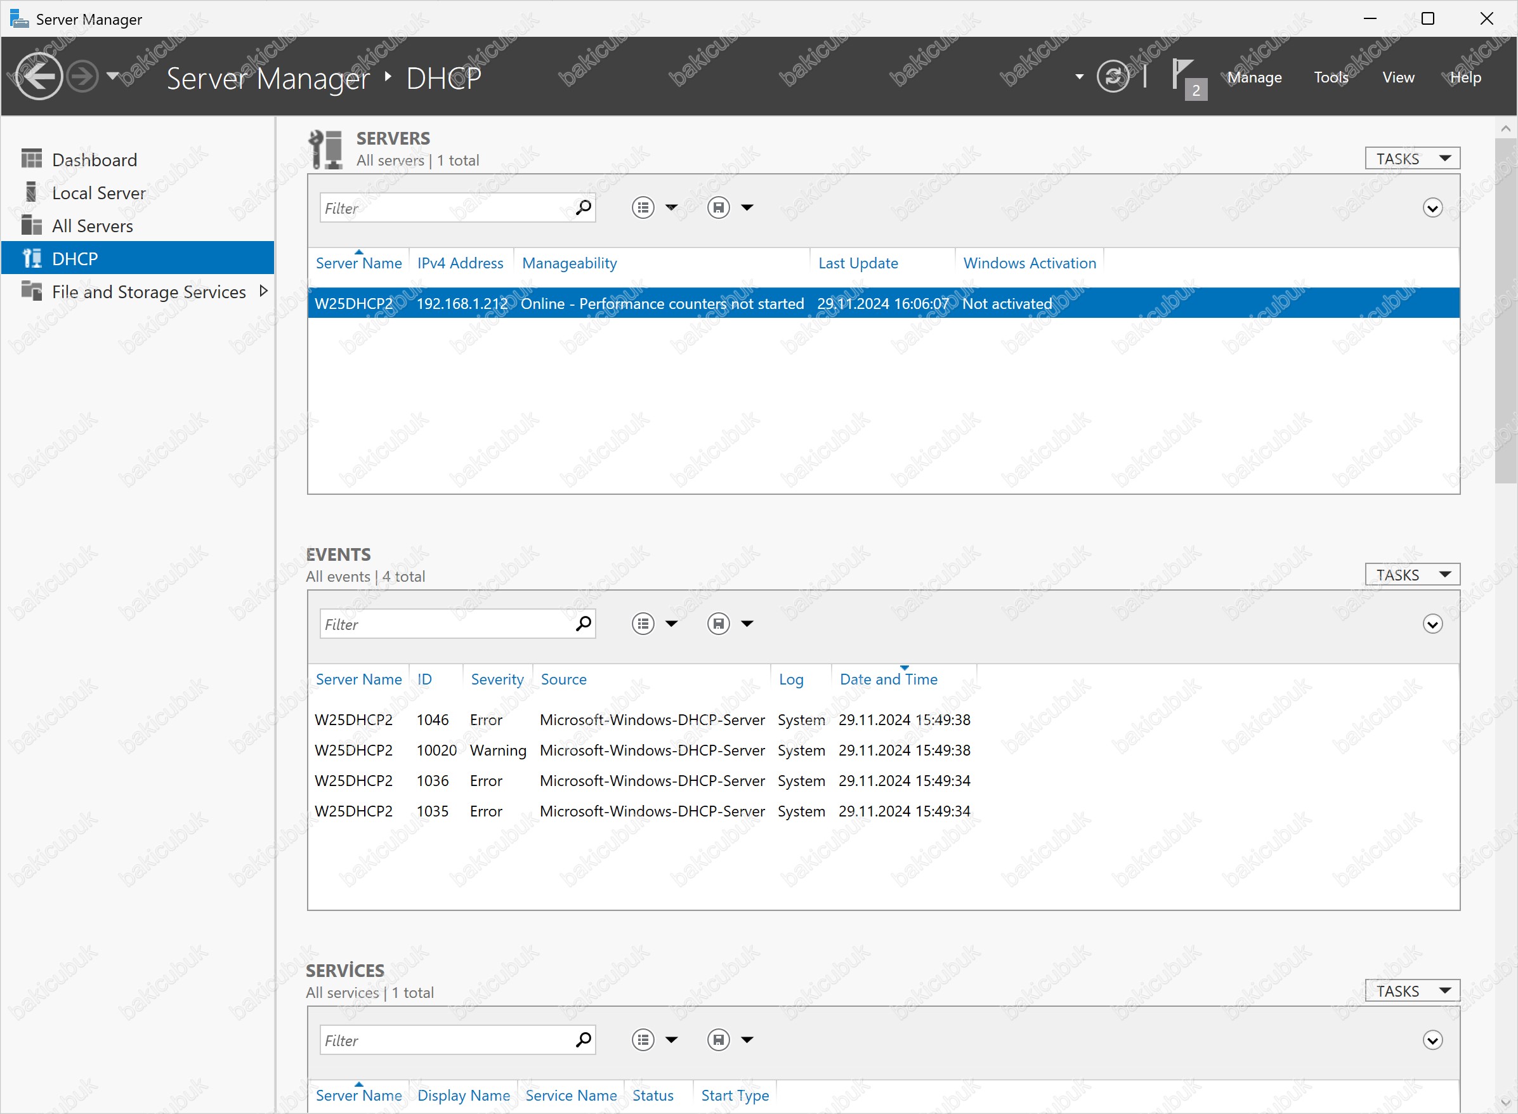The height and width of the screenshot is (1114, 1518).
Task: Open the Tools menu
Action: click(x=1330, y=77)
